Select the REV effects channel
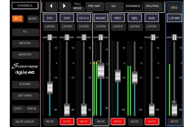The width and height of the screenshot is (194, 127). 118,18
